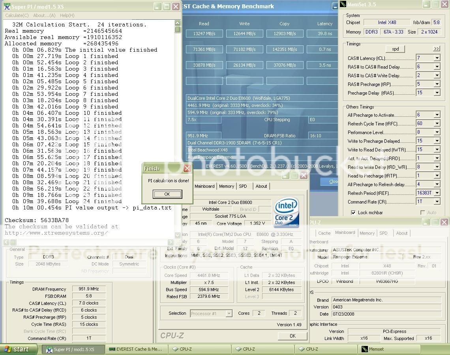Open the Refresh Cycle Time (tRFC) dropdown

[437, 123]
